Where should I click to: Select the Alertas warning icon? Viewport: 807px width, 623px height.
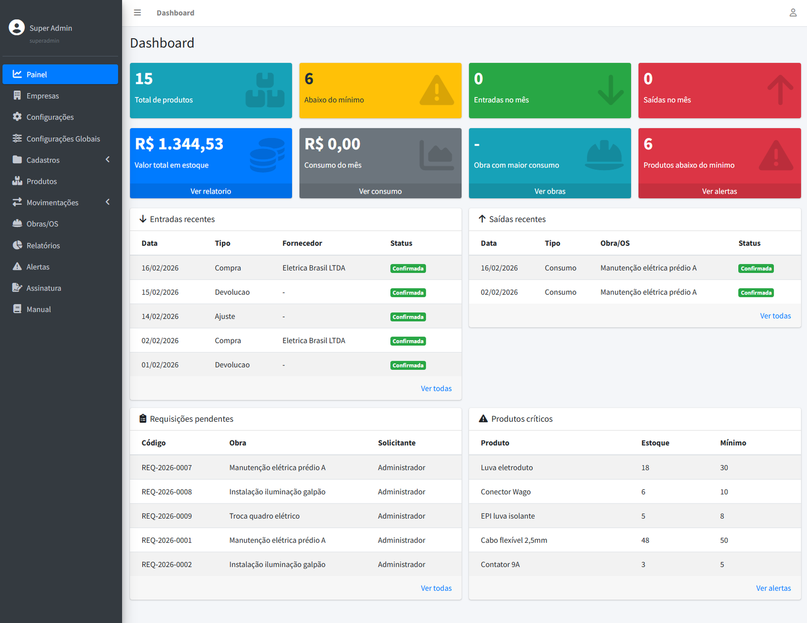click(x=17, y=266)
